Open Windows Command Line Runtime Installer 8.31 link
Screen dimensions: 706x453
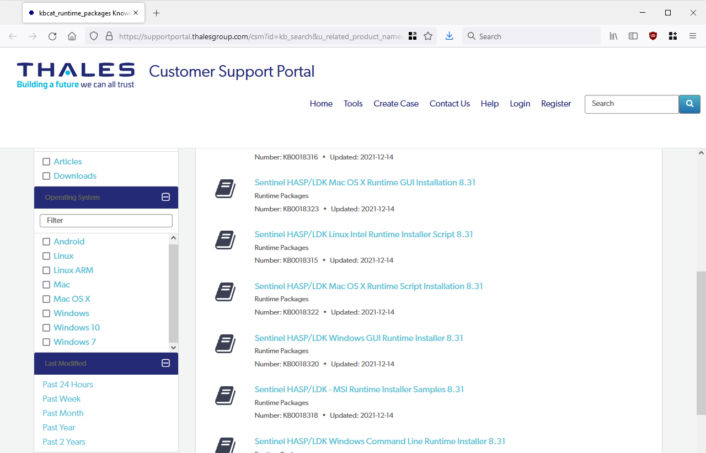coord(380,441)
